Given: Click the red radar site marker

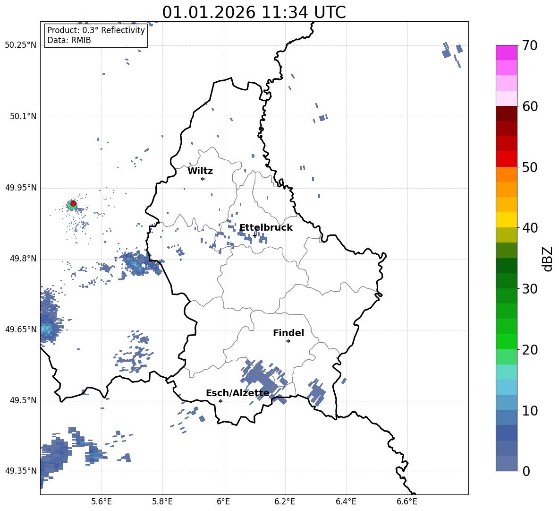Looking at the screenshot, I should coord(73,204).
